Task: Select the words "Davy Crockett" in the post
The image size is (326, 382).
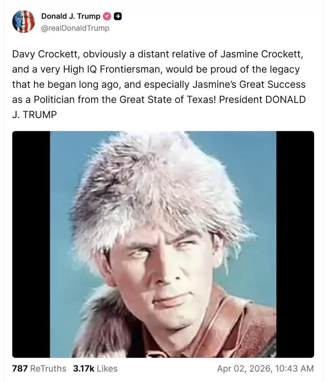Action: 45,54
